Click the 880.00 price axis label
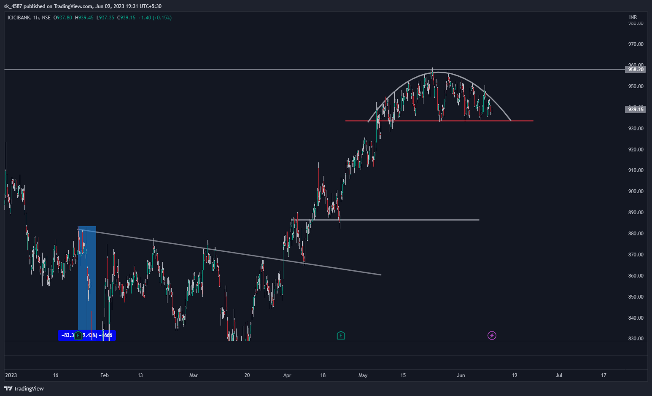 636,234
